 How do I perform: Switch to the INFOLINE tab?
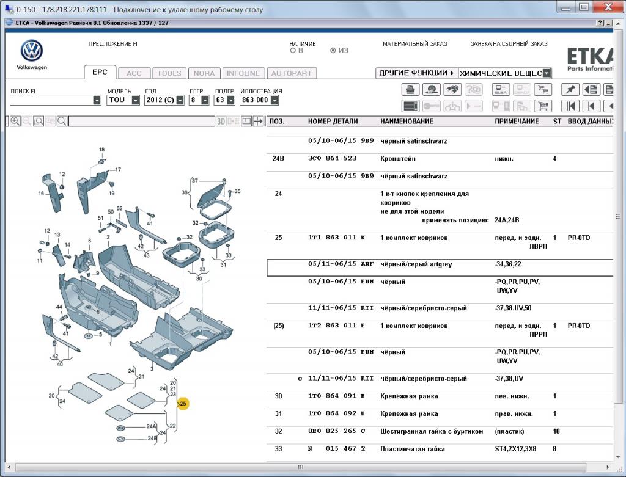[243, 73]
